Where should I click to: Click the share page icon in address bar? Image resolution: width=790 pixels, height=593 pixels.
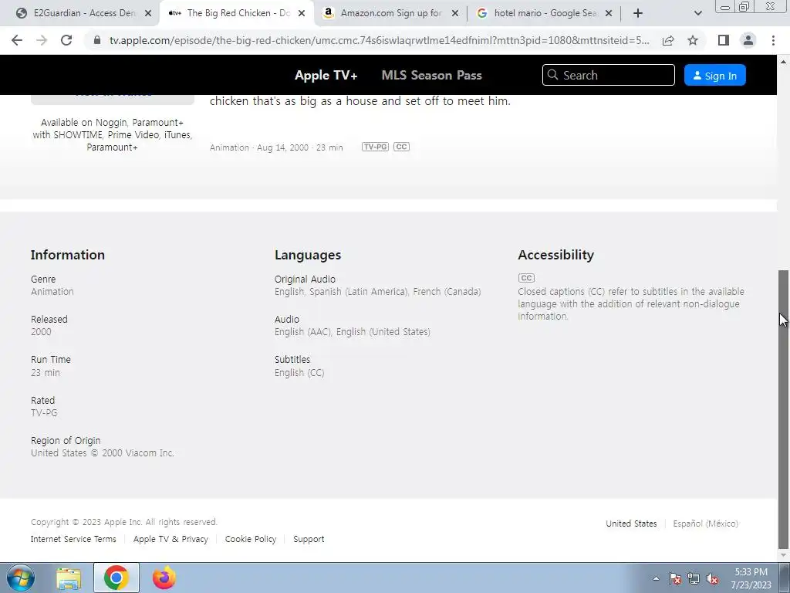click(668, 40)
